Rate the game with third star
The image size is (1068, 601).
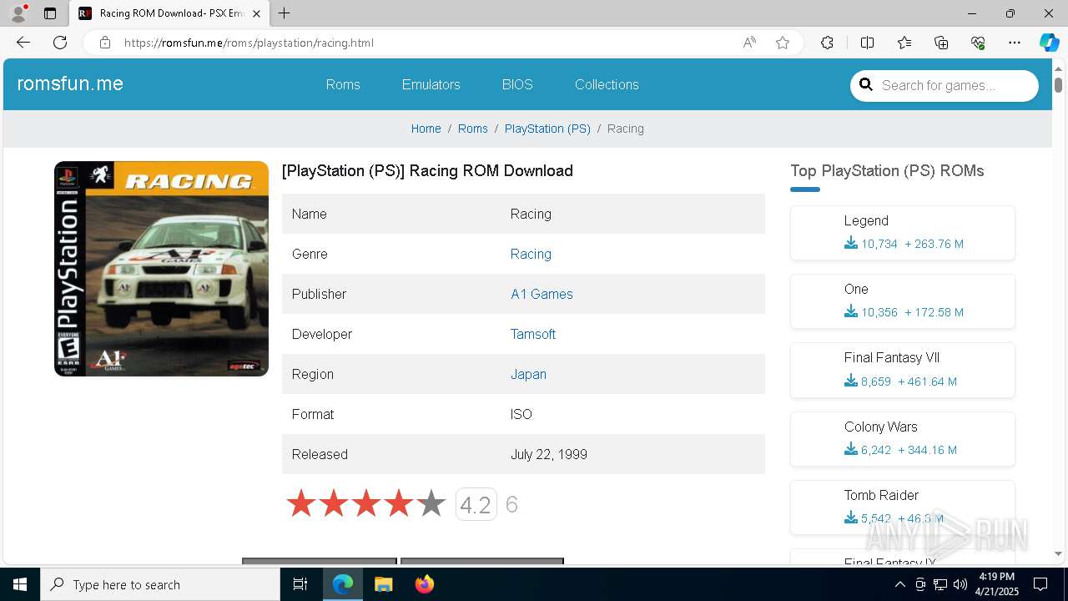coord(365,503)
